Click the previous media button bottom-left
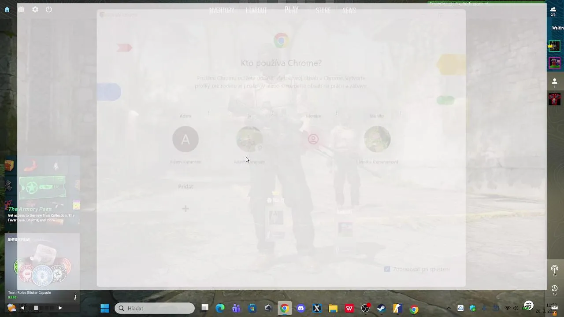Image resolution: width=564 pixels, height=317 pixels. pyautogui.click(x=22, y=308)
